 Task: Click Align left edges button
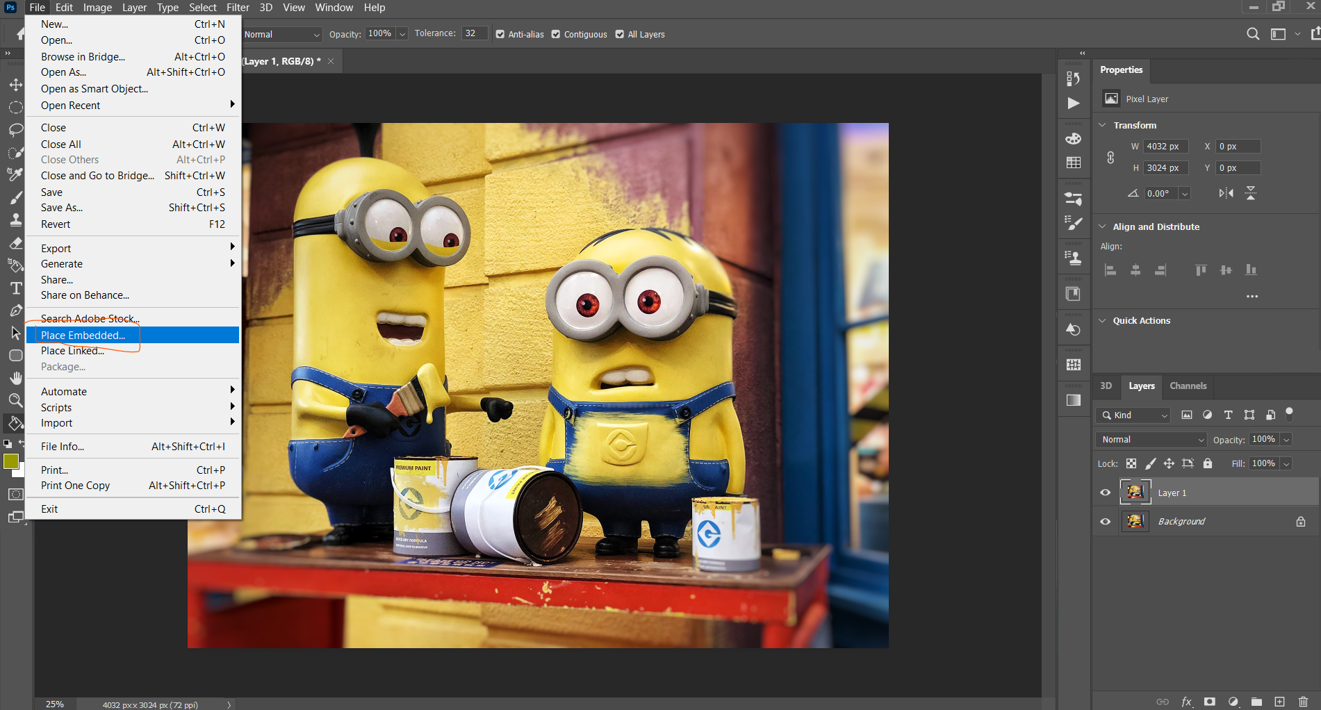[1110, 270]
